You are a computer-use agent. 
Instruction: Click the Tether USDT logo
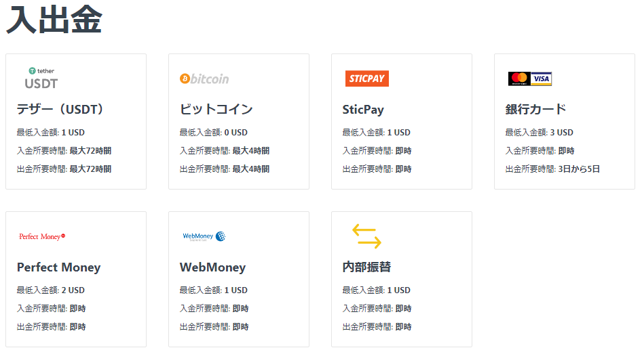coord(41,79)
